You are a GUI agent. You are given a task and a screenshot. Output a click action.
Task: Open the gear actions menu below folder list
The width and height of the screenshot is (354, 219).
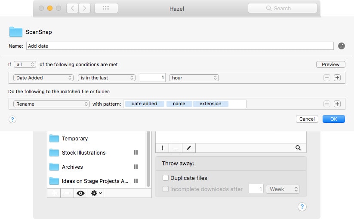[96, 193]
